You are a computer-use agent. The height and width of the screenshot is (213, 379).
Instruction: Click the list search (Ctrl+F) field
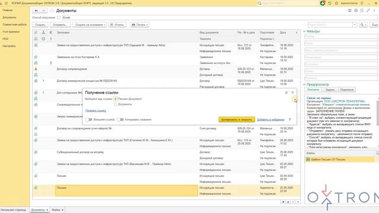(x=330, y=25)
